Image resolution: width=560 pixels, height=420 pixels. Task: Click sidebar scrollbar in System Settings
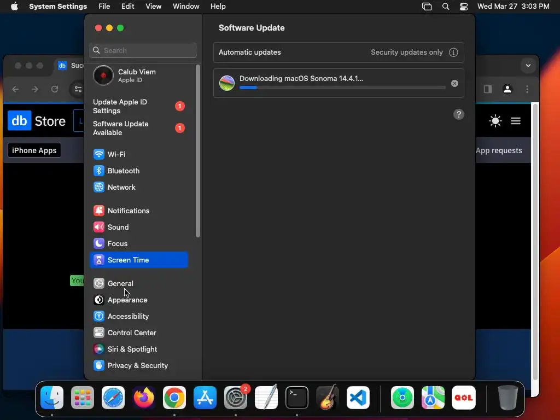point(198,151)
